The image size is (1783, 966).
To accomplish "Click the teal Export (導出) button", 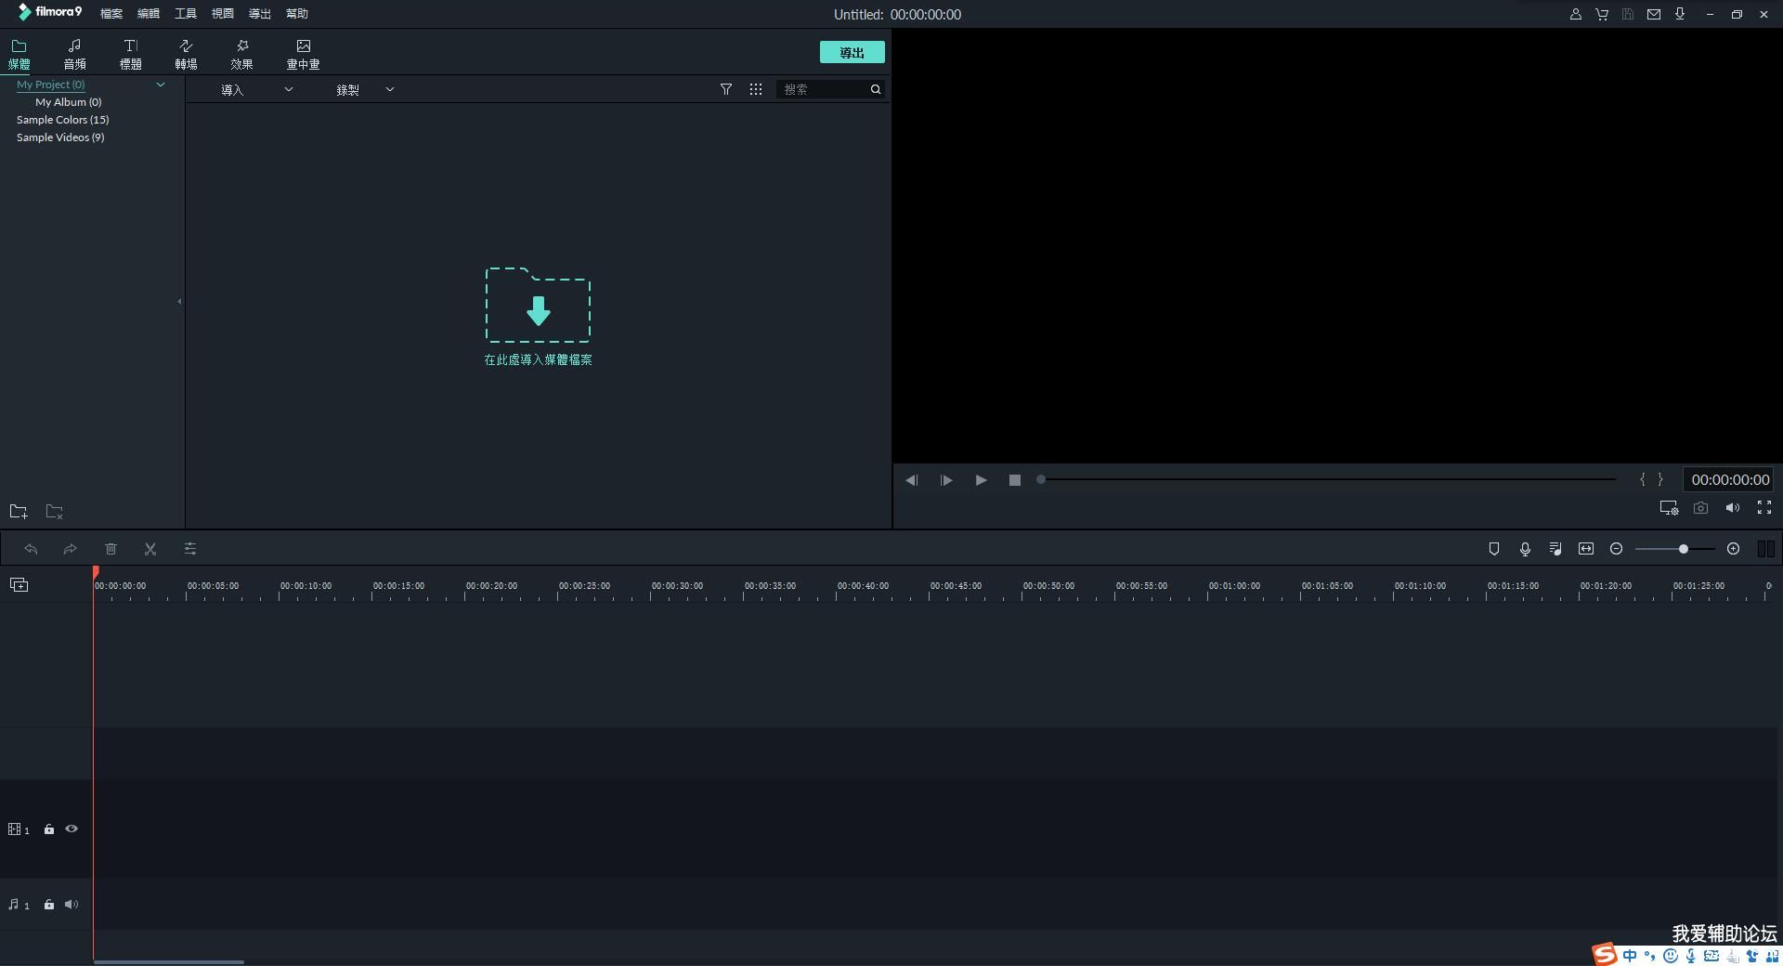I will (x=852, y=53).
